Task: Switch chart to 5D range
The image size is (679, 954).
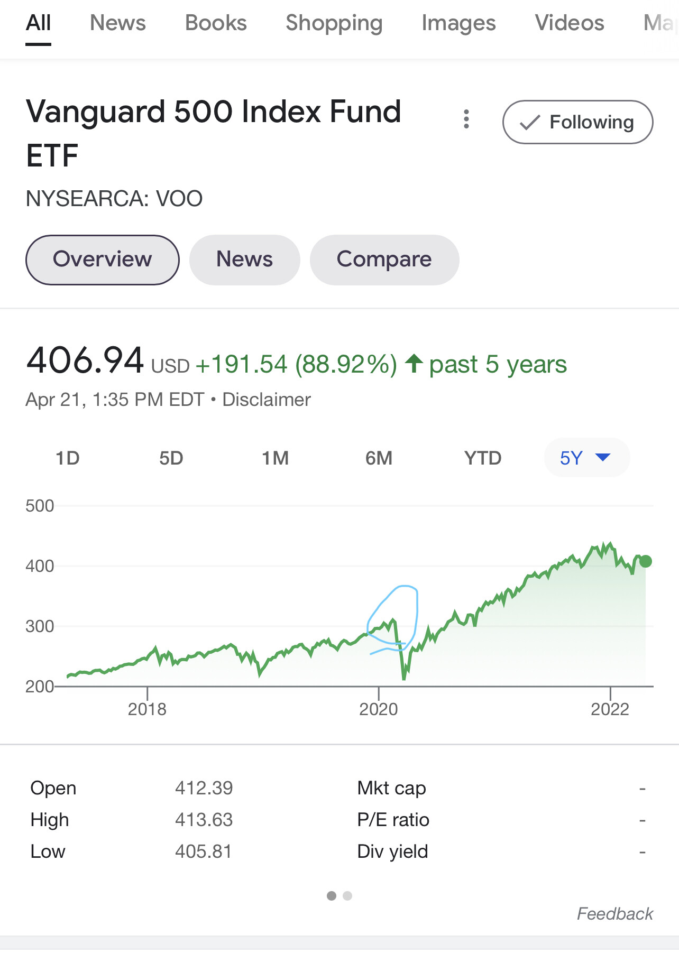Action: tap(171, 458)
